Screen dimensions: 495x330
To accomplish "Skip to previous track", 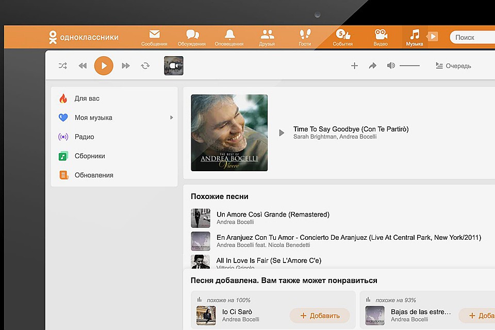I will [x=82, y=65].
